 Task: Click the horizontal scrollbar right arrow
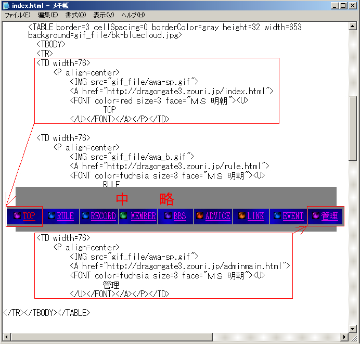coord(344,337)
